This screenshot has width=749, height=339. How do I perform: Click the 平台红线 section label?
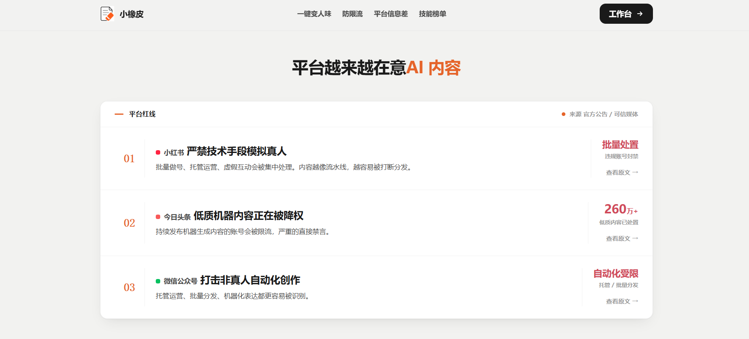(x=142, y=114)
